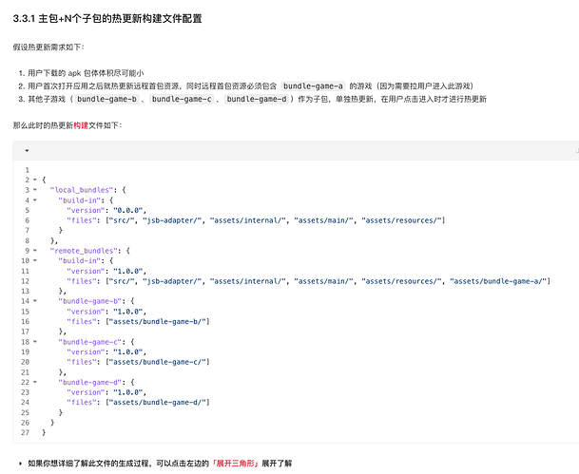Fold "bundle-game-d" block at line 22
Viewport: 579px width, 474px height.
tap(35, 382)
